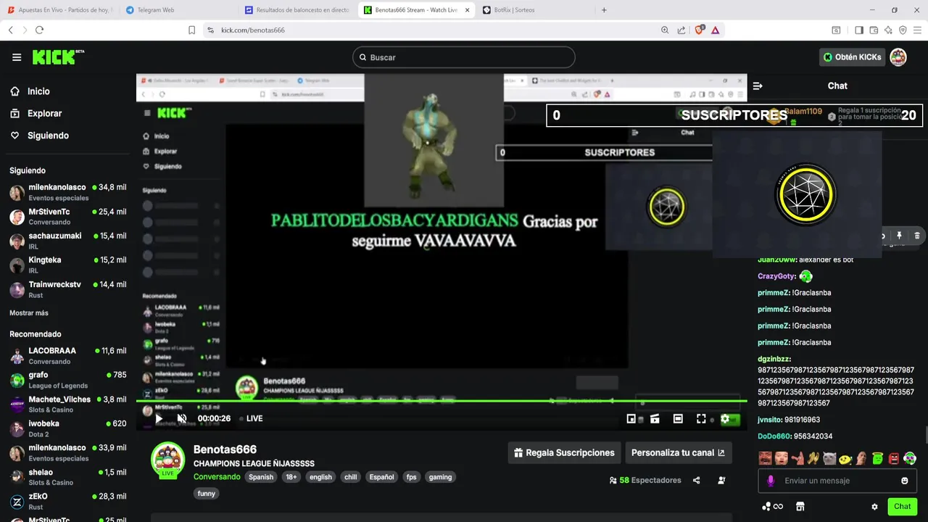Insert the angry red emote

click(x=894, y=458)
